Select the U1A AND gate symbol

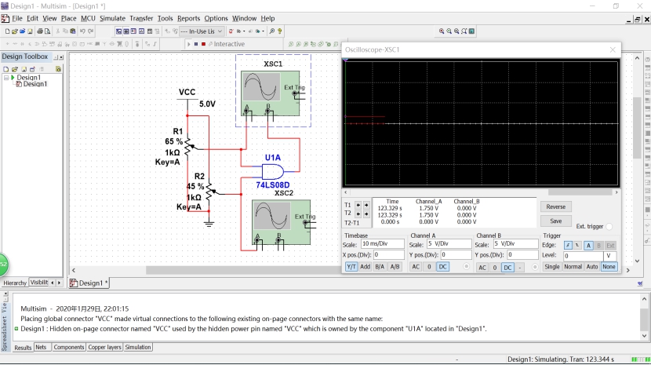coord(273,171)
